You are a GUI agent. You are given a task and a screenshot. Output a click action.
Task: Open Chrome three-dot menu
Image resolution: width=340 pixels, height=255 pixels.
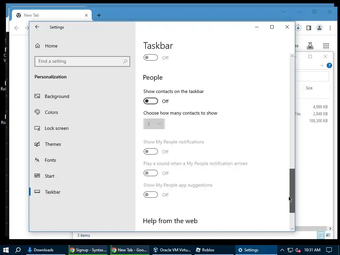coord(330,28)
